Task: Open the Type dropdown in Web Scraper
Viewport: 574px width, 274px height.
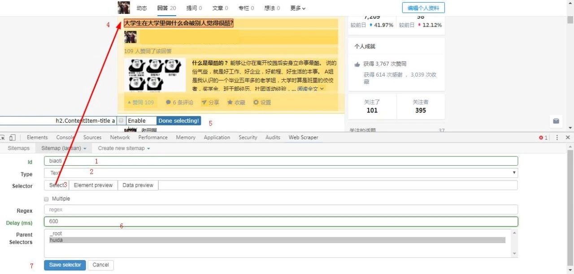Action: [514, 172]
